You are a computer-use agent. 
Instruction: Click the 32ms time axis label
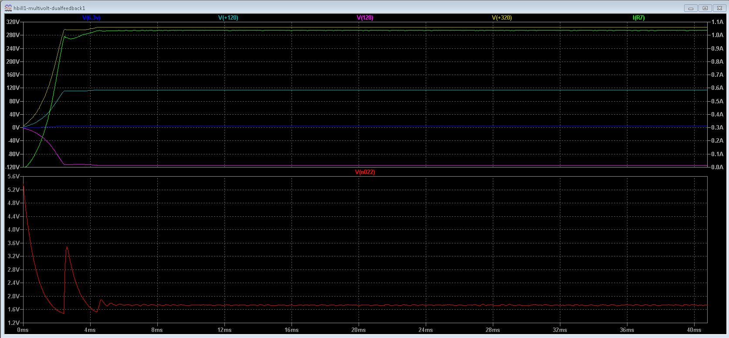coord(560,330)
